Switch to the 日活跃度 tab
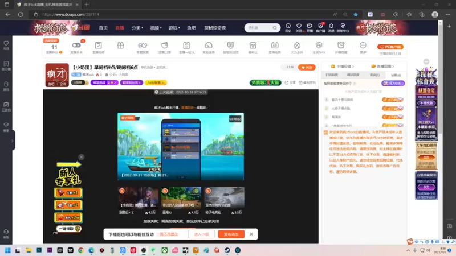 [x=332, y=75]
